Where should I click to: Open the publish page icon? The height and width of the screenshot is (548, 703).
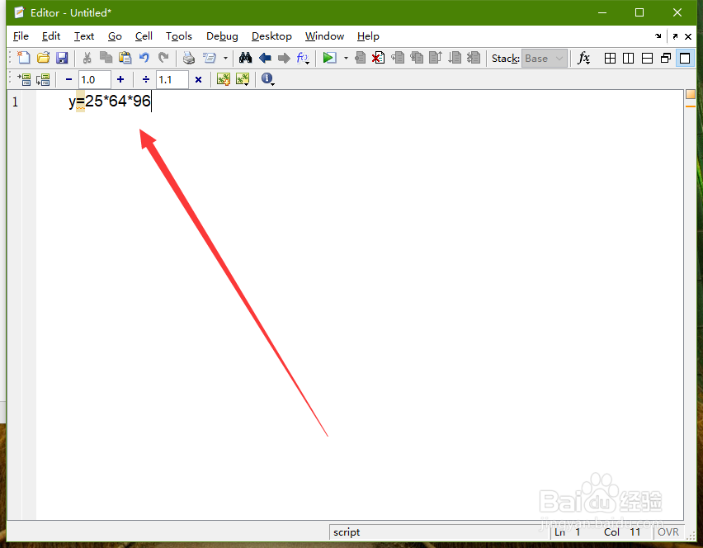(x=209, y=58)
